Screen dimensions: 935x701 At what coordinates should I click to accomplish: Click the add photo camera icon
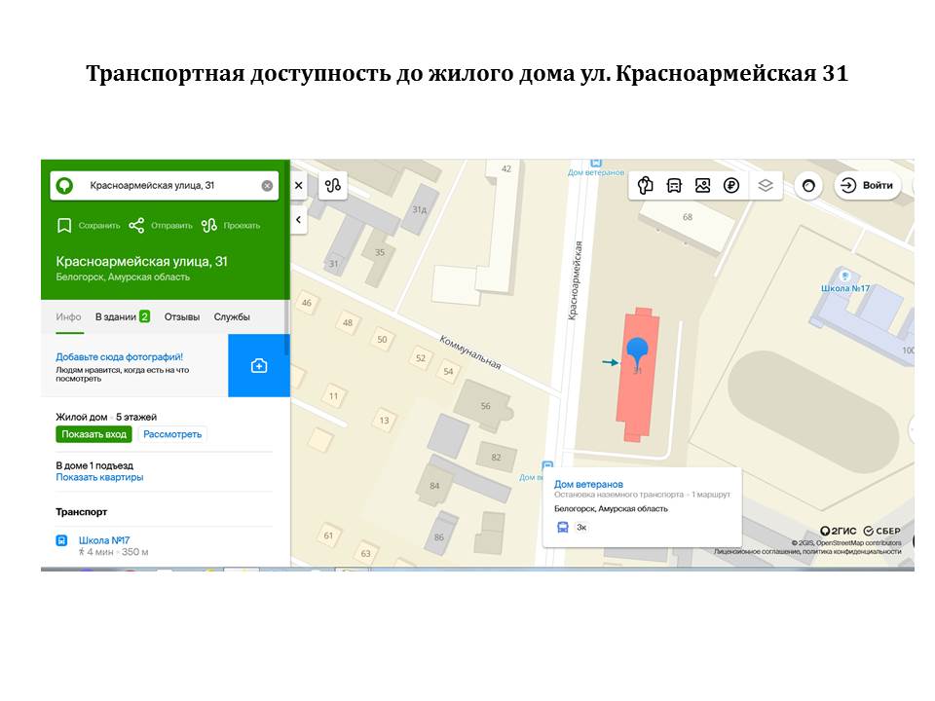259,365
